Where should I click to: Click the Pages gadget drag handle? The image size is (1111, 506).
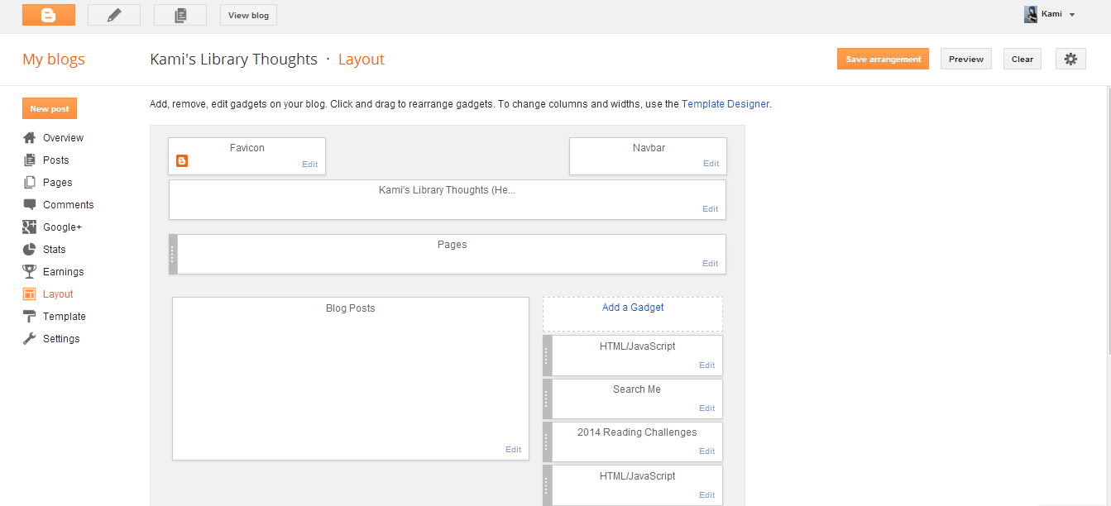[173, 254]
